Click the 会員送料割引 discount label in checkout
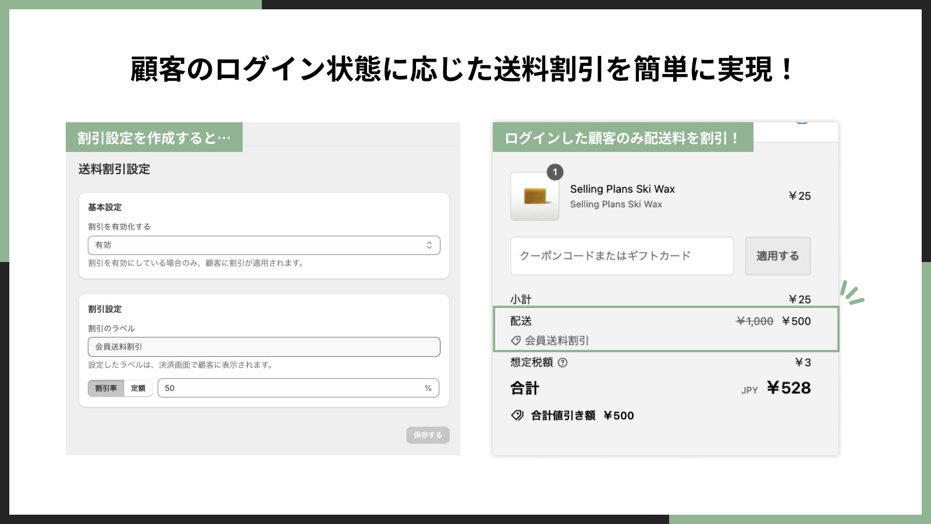 tap(557, 341)
